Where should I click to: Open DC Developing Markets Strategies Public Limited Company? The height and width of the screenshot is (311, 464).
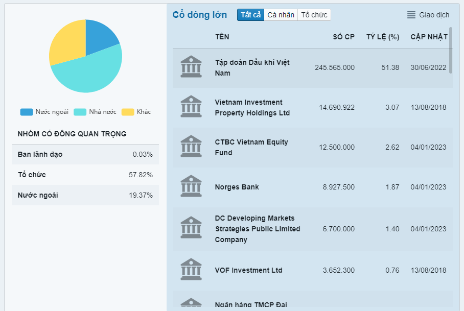(258, 229)
